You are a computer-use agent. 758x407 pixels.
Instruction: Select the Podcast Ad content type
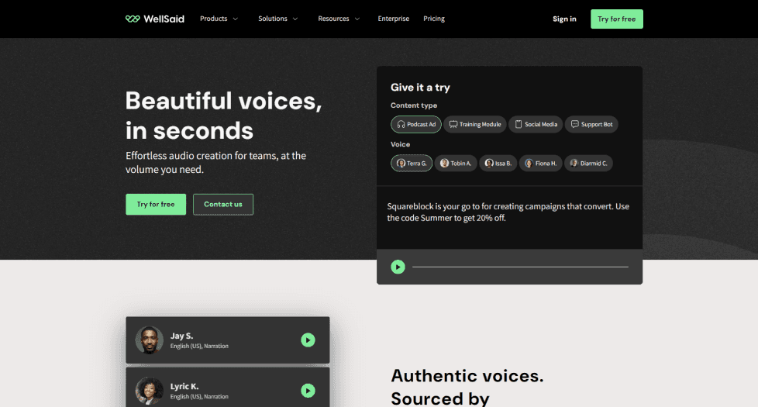click(x=416, y=124)
